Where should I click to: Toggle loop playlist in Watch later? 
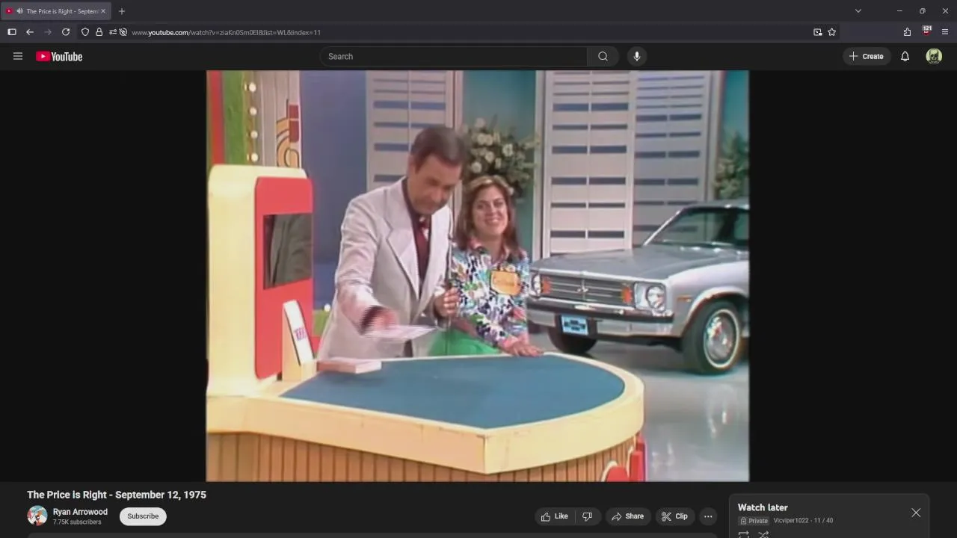(x=744, y=534)
